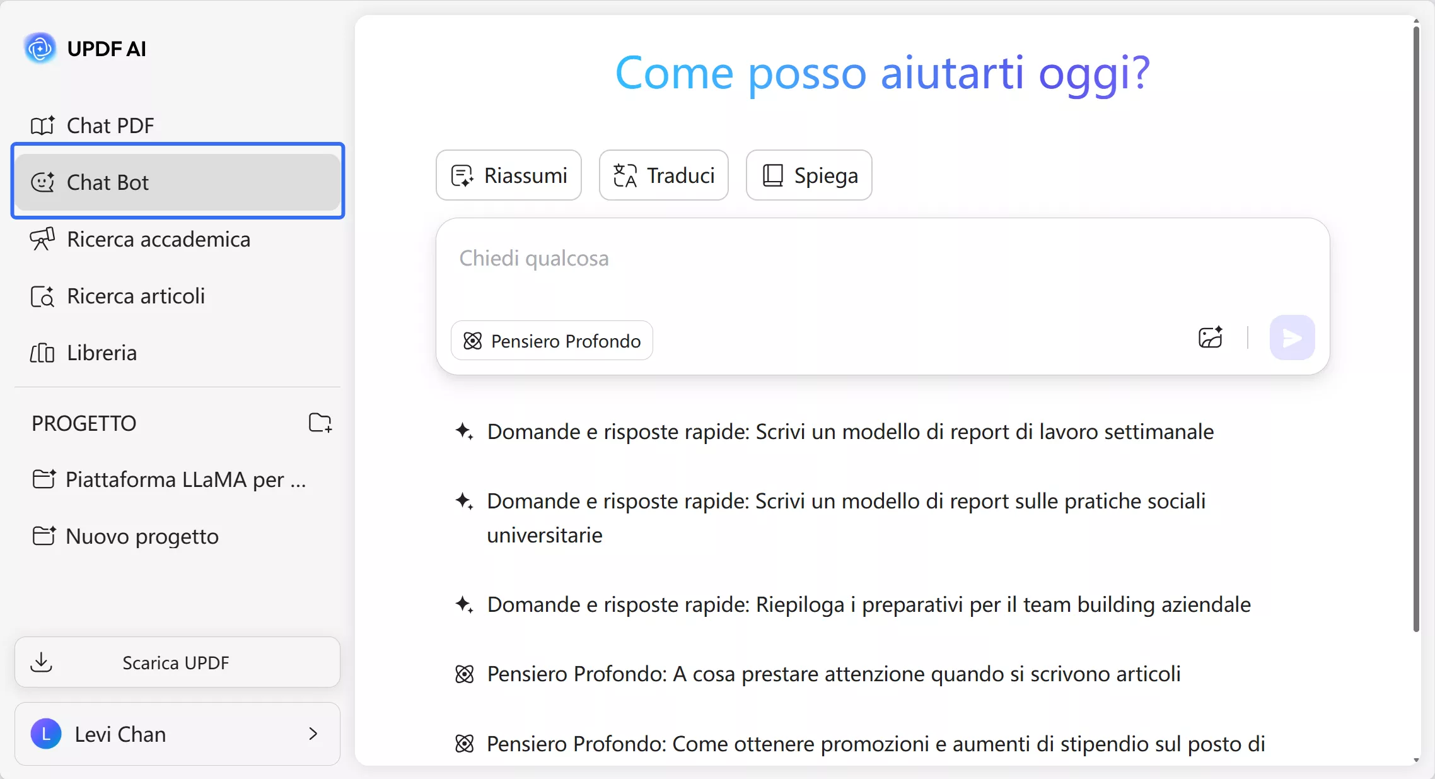Viewport: 1435px width, 779px height.
Task: Click the new project folder icon
Action: 320,423
